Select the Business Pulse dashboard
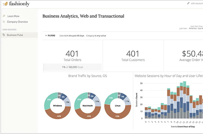 pos(19,35)
